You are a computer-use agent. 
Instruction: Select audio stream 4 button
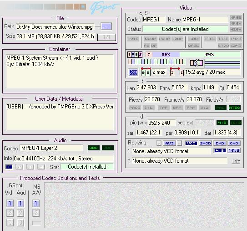tap(41, 167)
